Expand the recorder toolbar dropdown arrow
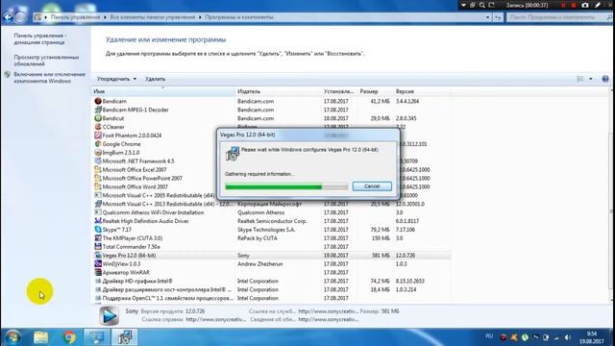615x346 pixels. 463,5
